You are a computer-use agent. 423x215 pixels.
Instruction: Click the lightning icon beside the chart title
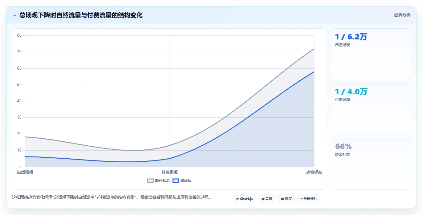14,15
